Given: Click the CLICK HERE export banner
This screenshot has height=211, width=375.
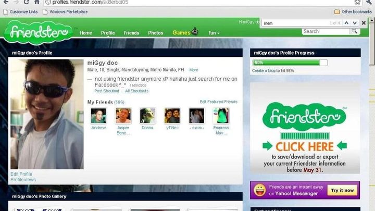Looking at the screenshot, I should click(x=305, y=128).
